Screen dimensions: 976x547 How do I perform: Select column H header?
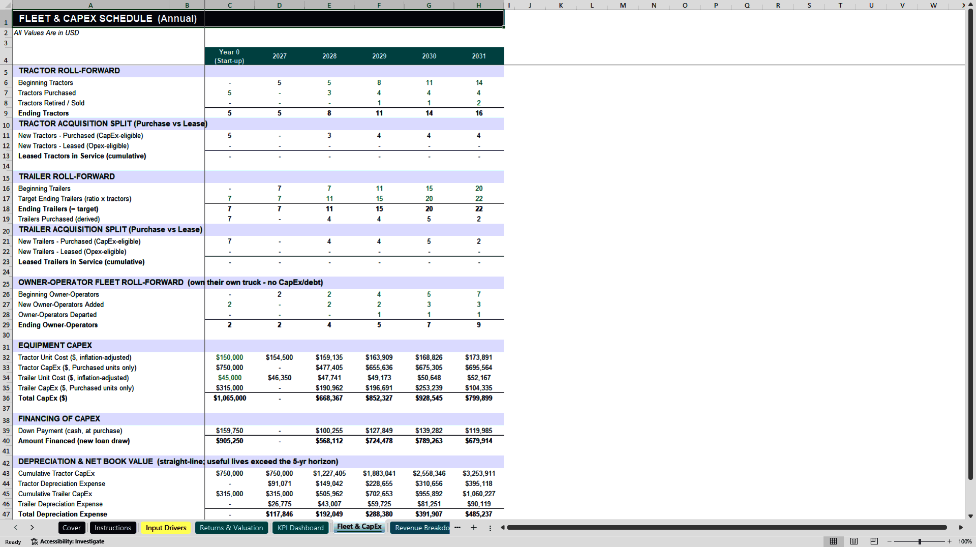[x=479, y=5]
